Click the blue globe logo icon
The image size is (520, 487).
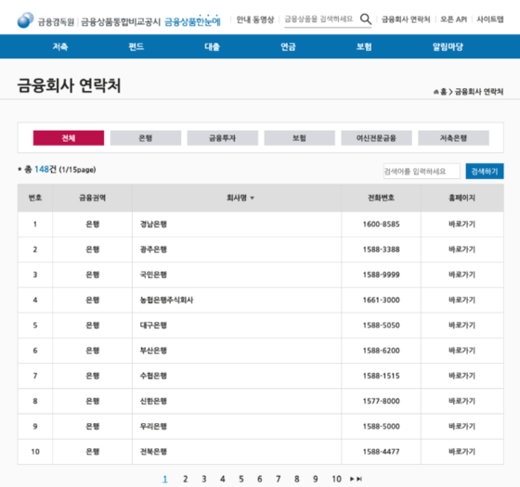point(25,19)
